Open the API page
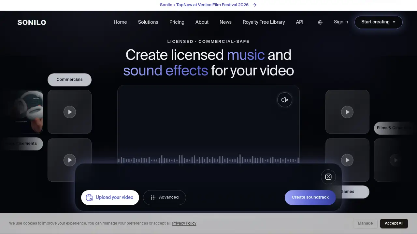The height and width of the screenshot is (234, 417). click(x=300, y=22)
